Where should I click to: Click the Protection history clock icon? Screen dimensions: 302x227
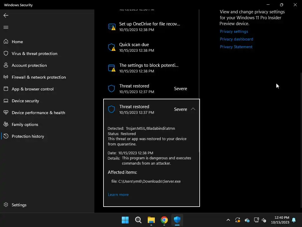6,136
